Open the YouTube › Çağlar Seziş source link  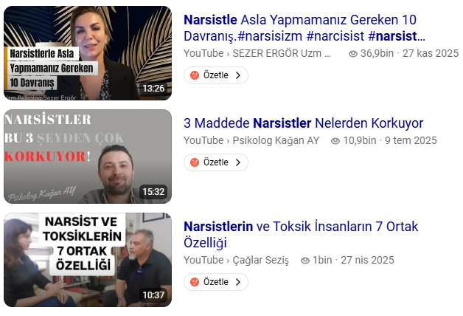click(x=236, y=260)
